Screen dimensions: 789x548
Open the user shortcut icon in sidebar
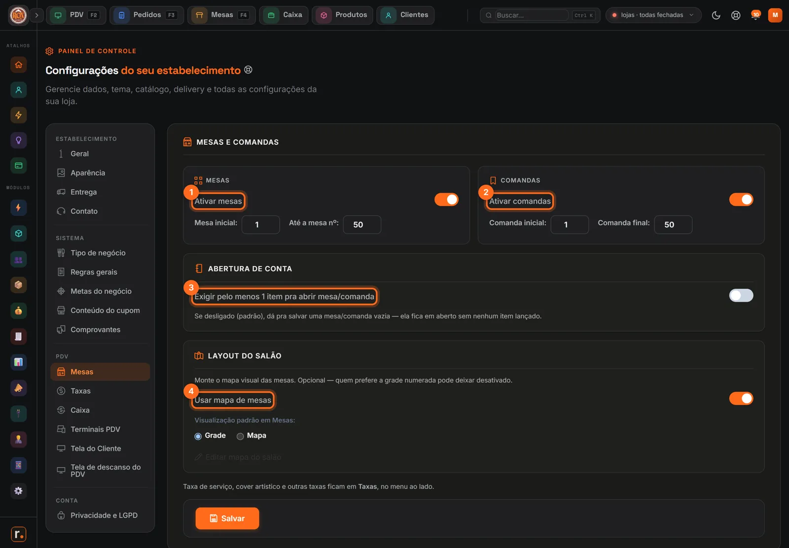pyautogui.click(x=18, y=90)
